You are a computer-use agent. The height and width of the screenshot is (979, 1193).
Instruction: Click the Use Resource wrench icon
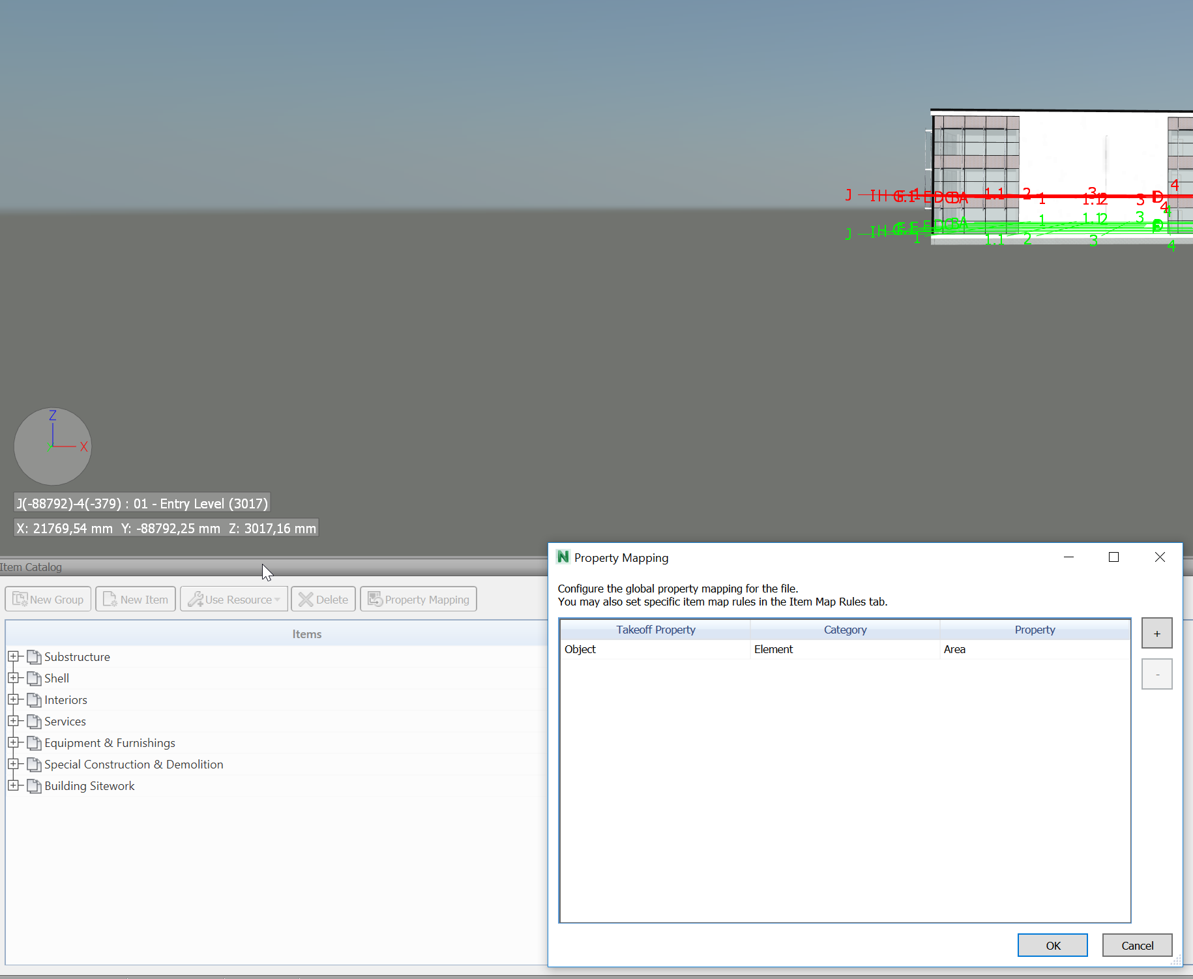tap(196, 598)
